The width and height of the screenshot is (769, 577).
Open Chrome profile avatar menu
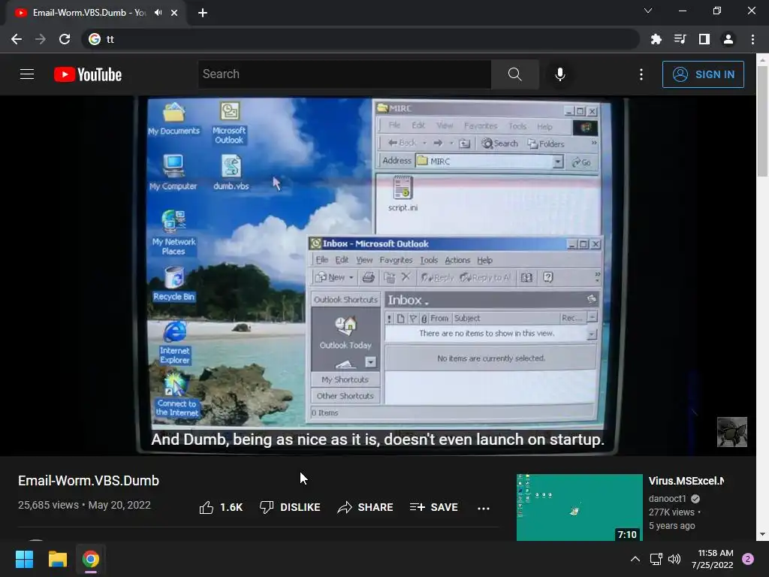pos(728,39)
